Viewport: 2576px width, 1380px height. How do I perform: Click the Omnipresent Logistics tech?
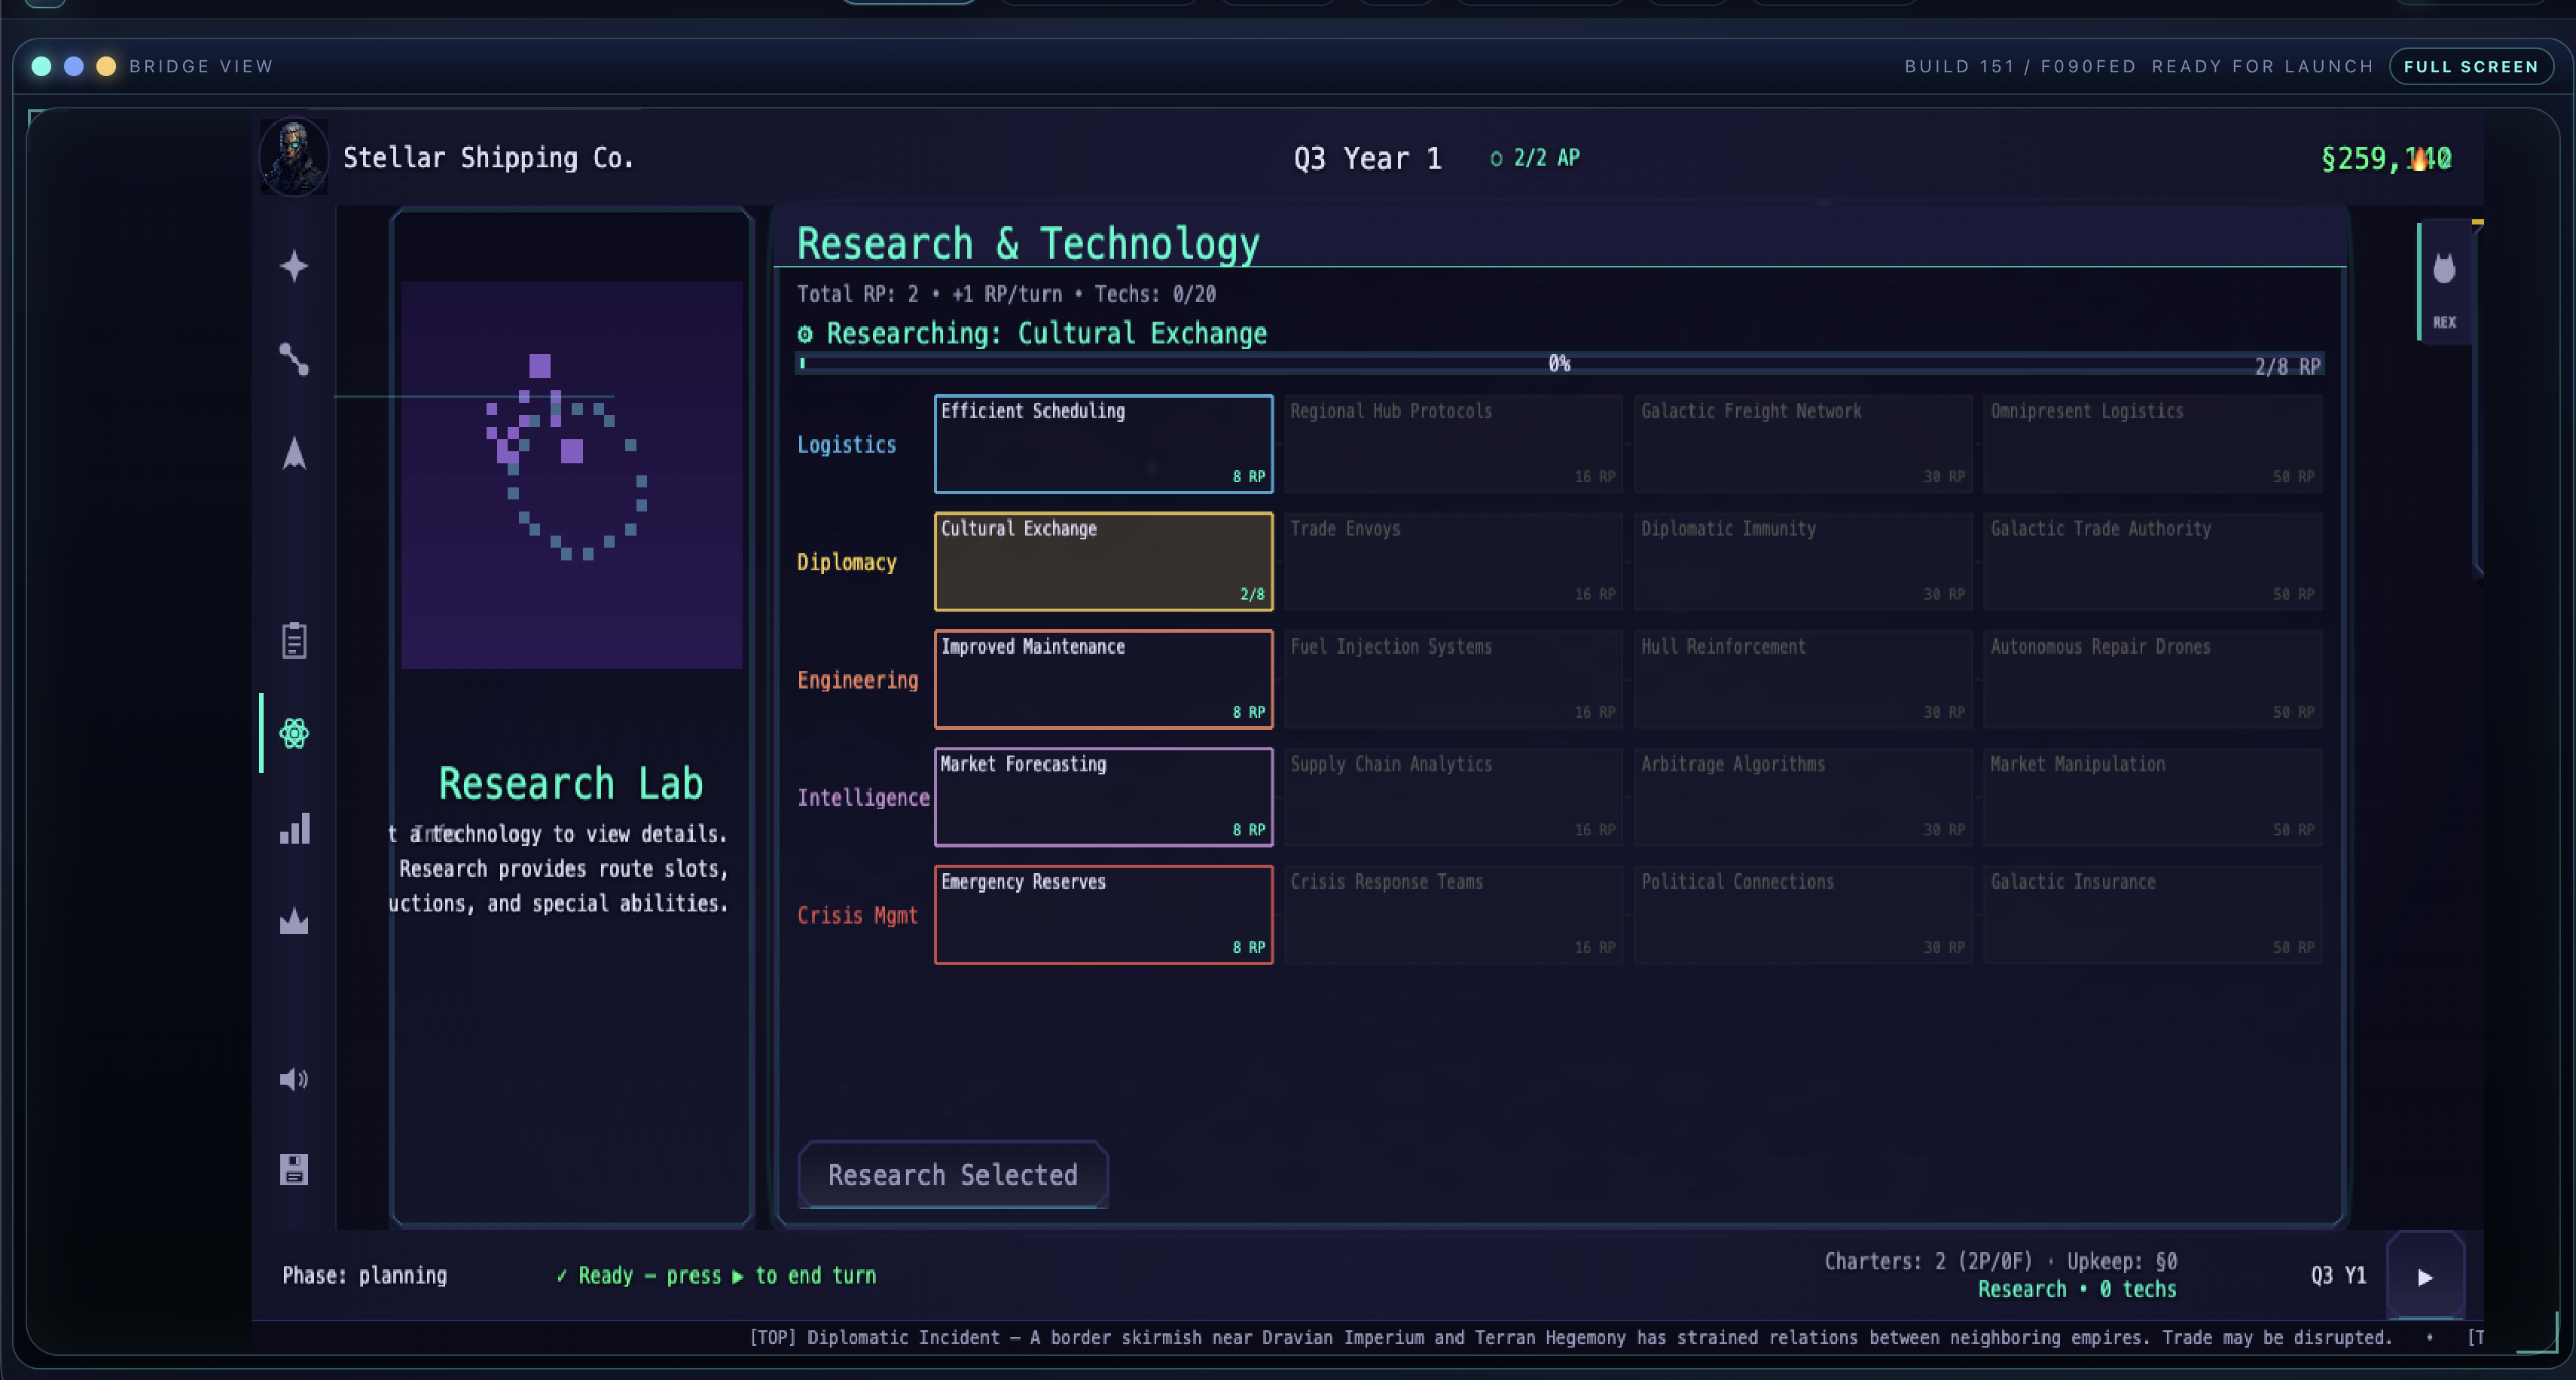pyautogui.click(x=2152, y=443)
